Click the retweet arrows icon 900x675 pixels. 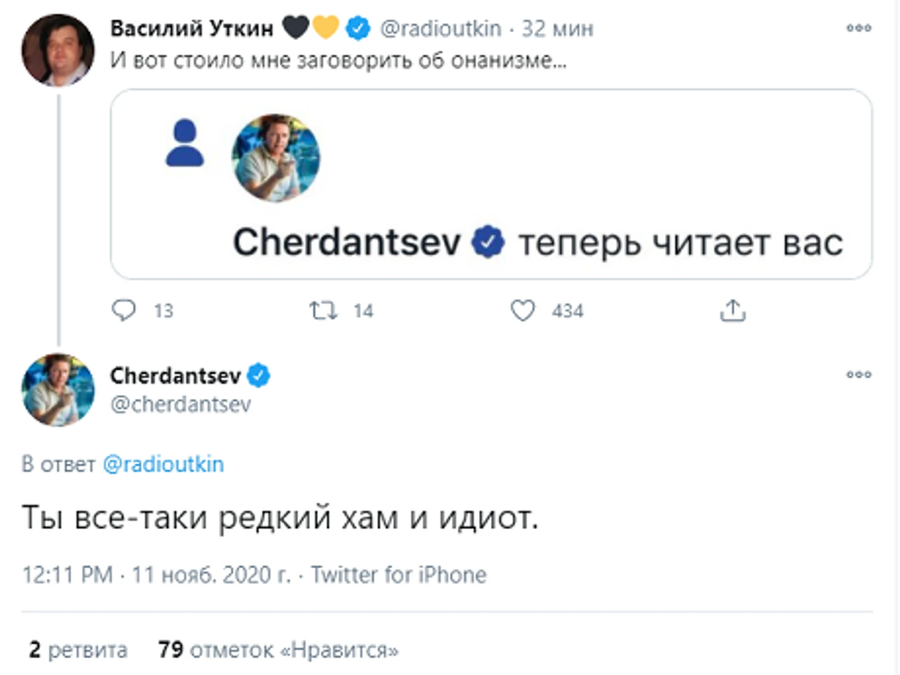323,309
